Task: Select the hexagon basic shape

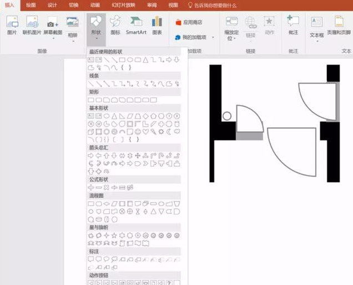Action: pos(161,116)
